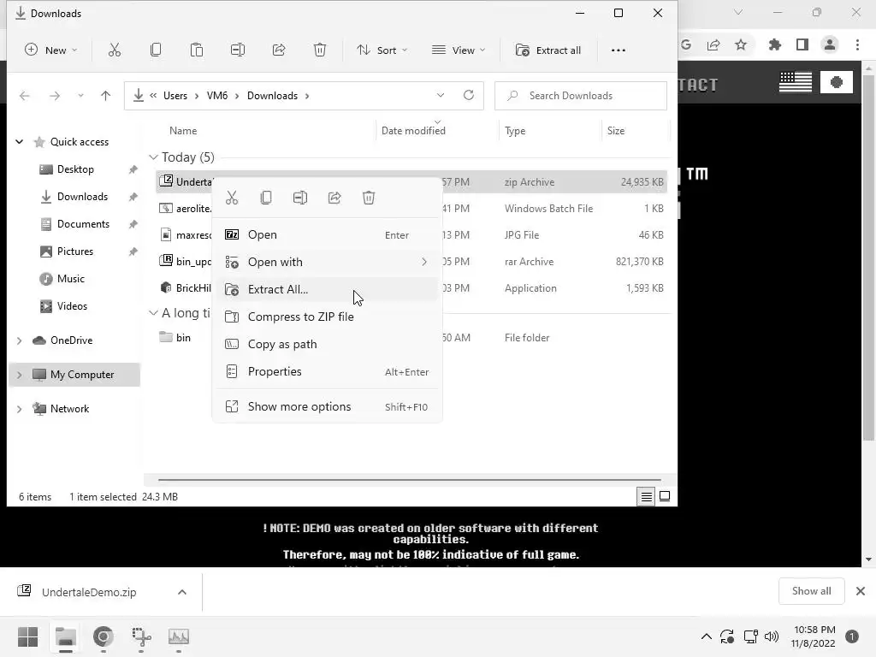This screenshot has width=876, height=657.
Task: Select Copy as path
Action: 328,344
